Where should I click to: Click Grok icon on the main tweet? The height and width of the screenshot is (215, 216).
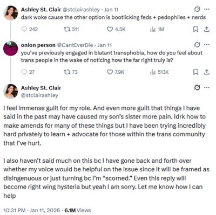197,88
